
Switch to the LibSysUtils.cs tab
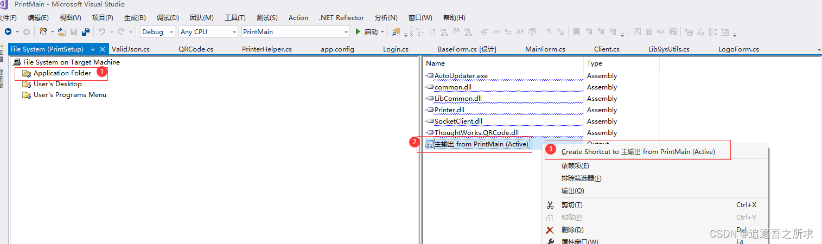[x=669, y=49]
